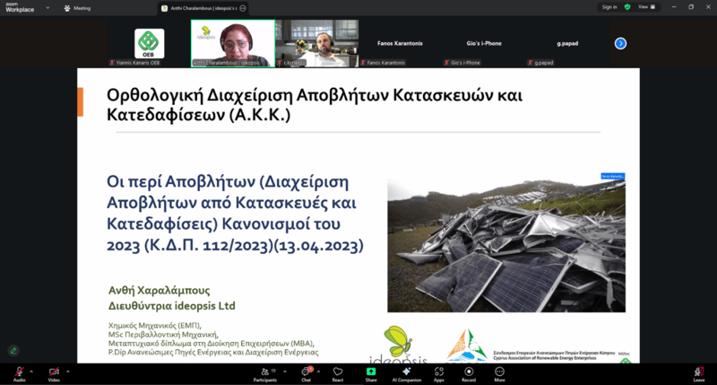Viewport: 717px width, 385px height.
Task: Click the green encryption shield icon
Action: 627,6
